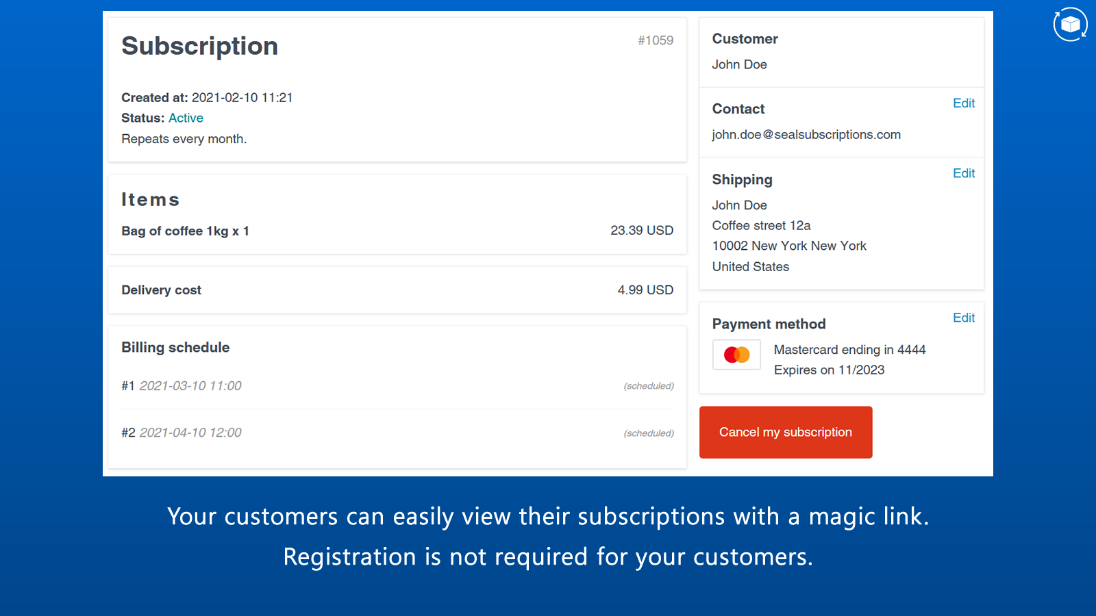Click the Mastercard logo icon
1096x616 pixels.
[736, 355]
